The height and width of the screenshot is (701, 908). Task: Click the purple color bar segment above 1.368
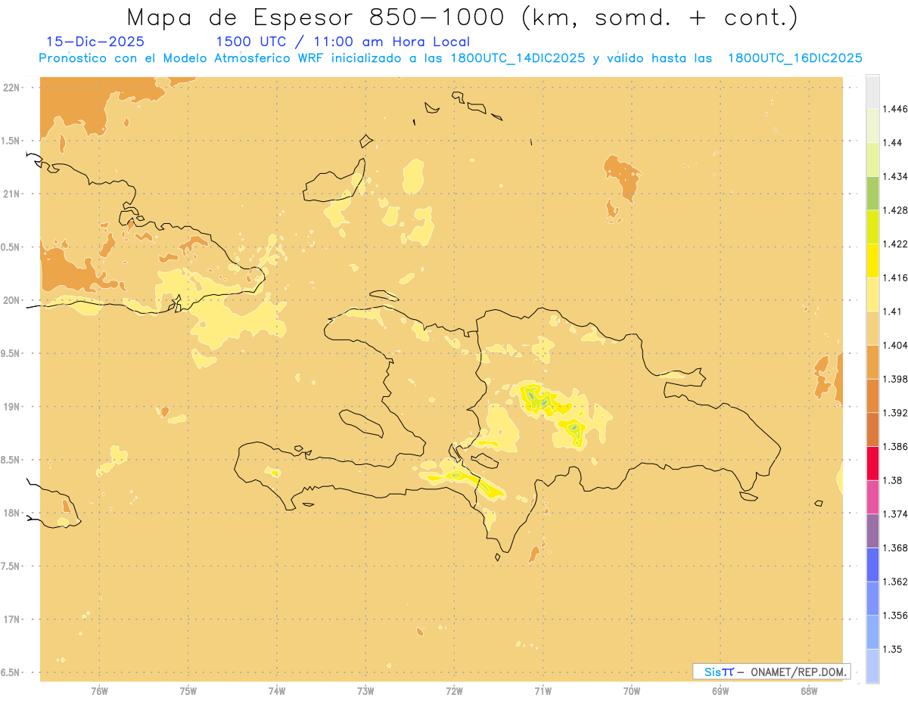tap(873, 531)
